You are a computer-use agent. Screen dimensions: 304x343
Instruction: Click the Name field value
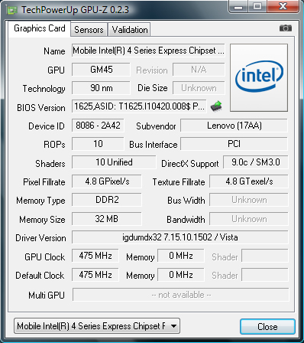pos(148,51)
